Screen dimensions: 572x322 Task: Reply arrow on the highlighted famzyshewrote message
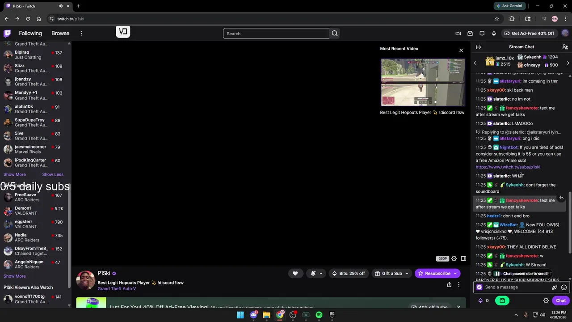(x=561, y=198)
